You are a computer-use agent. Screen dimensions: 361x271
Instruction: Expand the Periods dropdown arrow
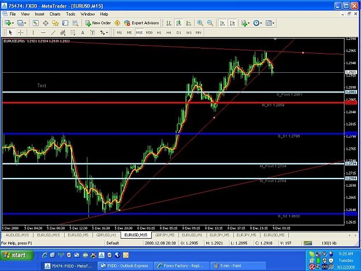[x=261, y=23]
